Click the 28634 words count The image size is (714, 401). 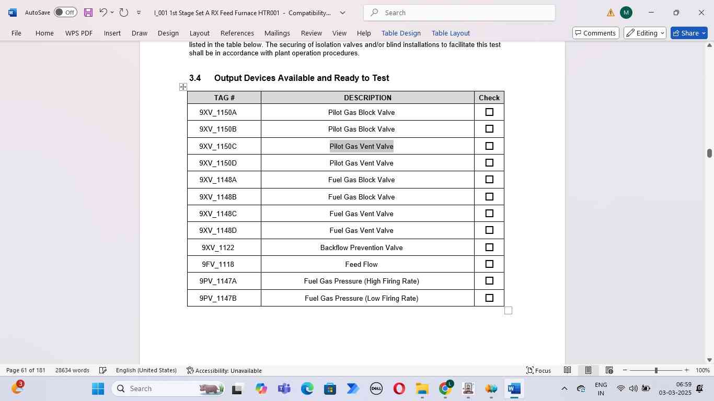72,370
